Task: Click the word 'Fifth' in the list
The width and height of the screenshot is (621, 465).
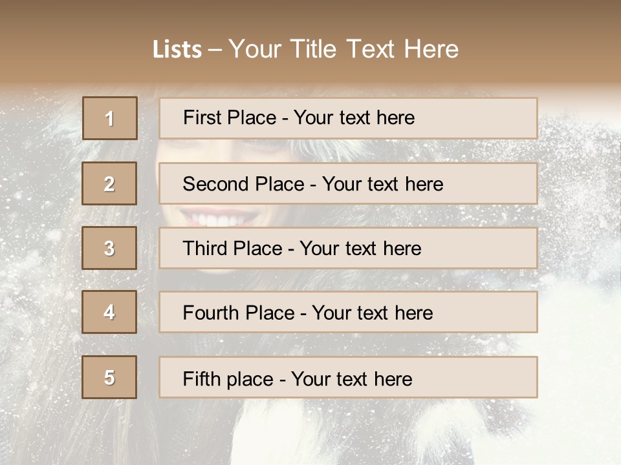Action: (201, 378)
